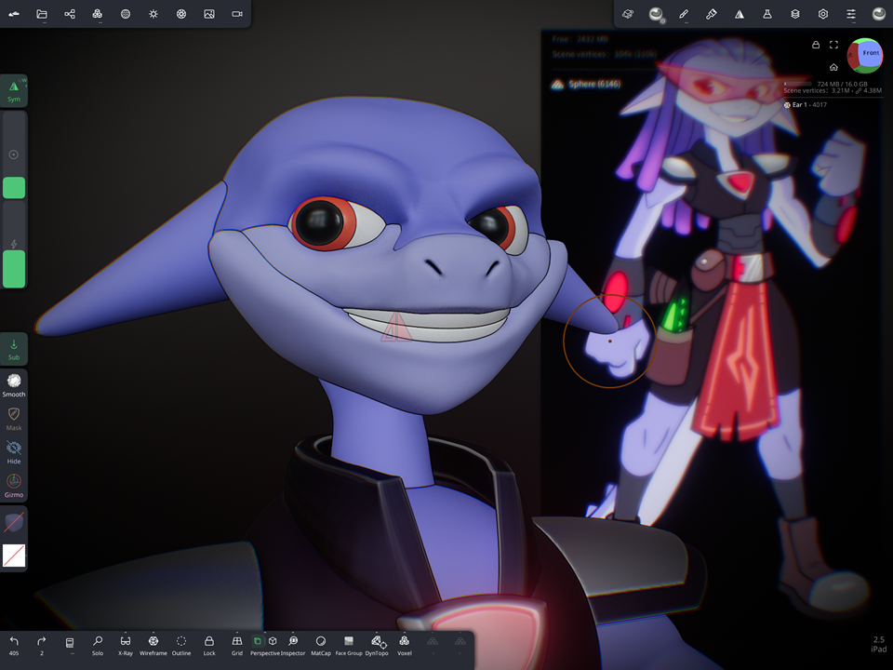The width and height of the screenshot is (893, 670).
Task: Adjust brush radius slider on left panel
Action: (x=14, y=155)
